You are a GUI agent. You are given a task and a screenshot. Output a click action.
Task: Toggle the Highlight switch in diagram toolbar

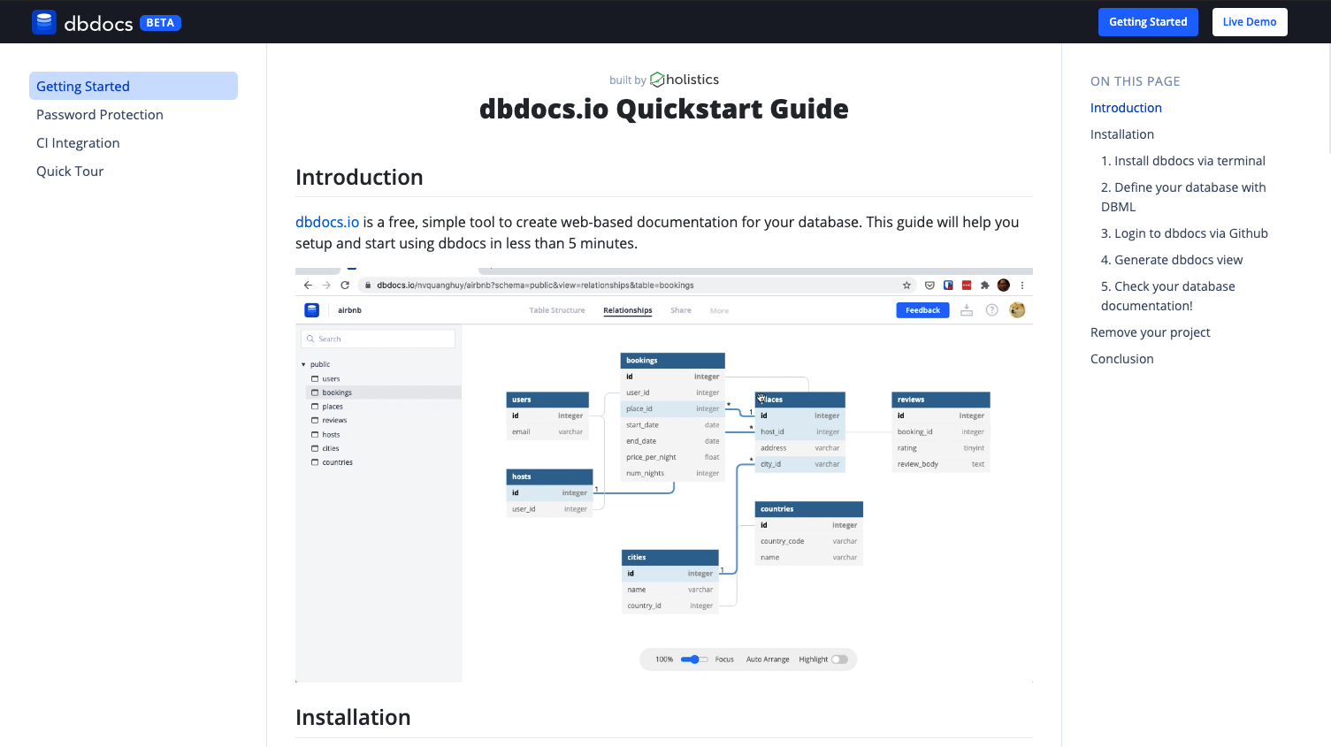point(839,659)
